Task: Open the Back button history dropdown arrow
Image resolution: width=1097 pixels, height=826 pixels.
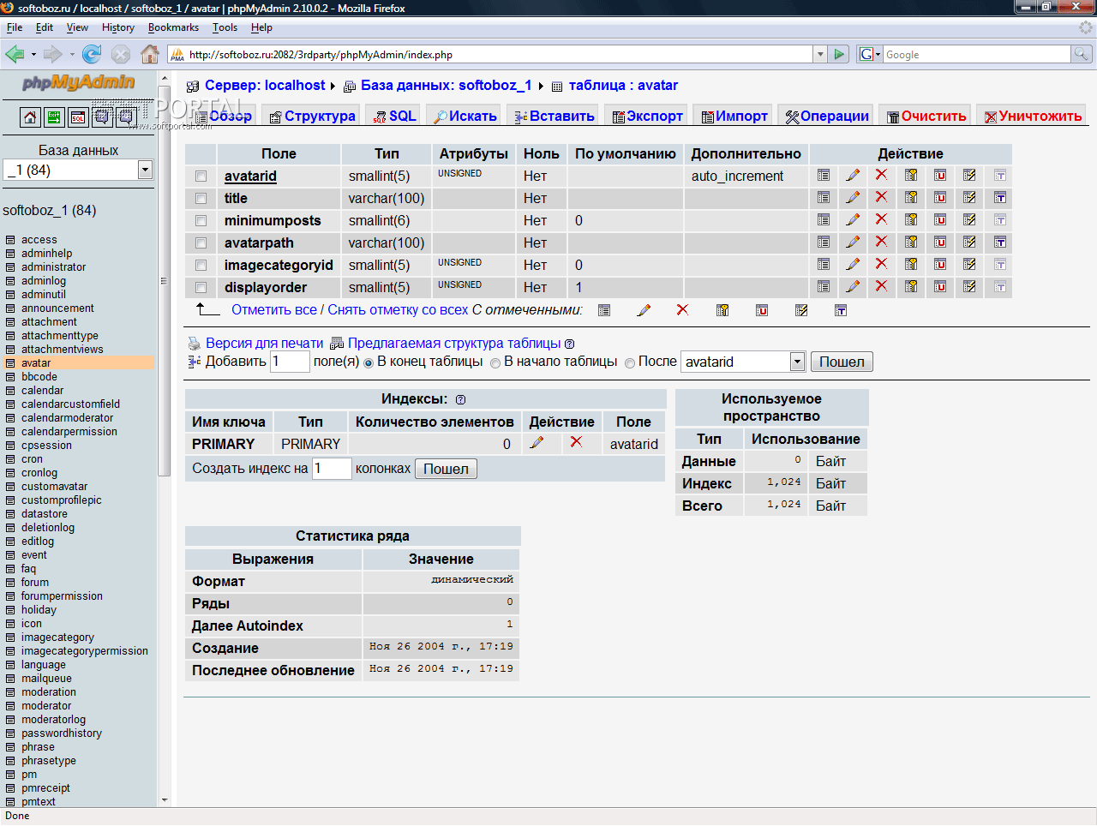Action: pos(33,54)
